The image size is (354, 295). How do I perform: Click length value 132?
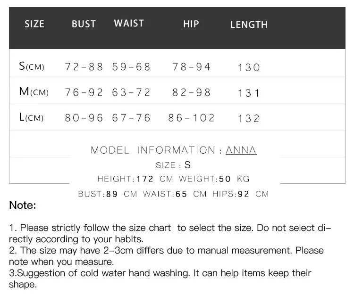point(249,119)
